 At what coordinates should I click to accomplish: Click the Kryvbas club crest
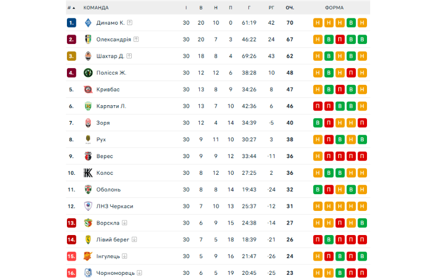88,90
